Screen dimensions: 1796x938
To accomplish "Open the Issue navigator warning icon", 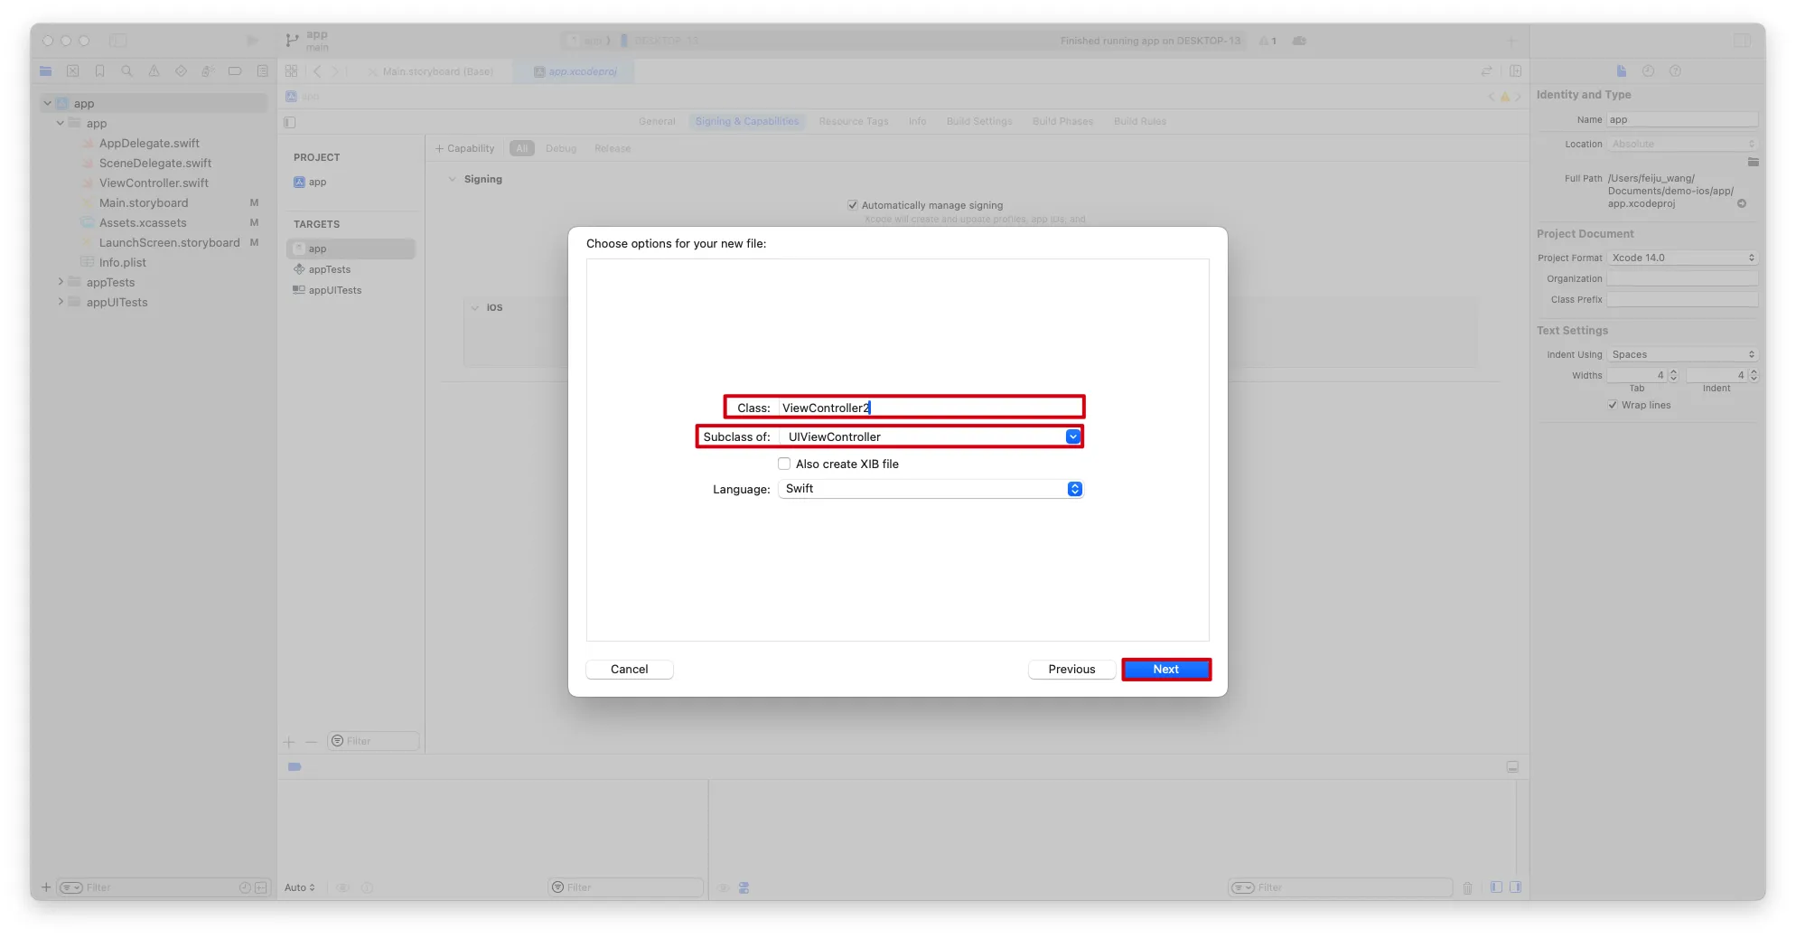I will (154, 71).
